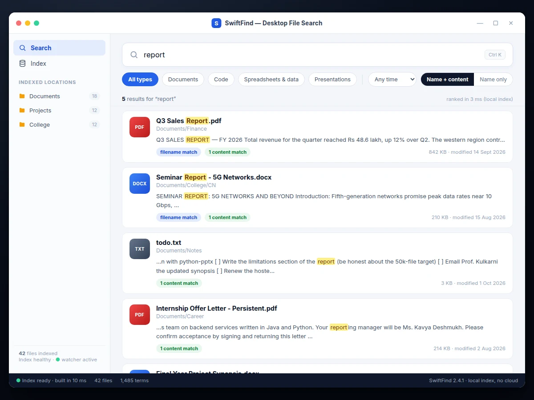Click the '42 files indexed' sidebar text

coord(38,353)
